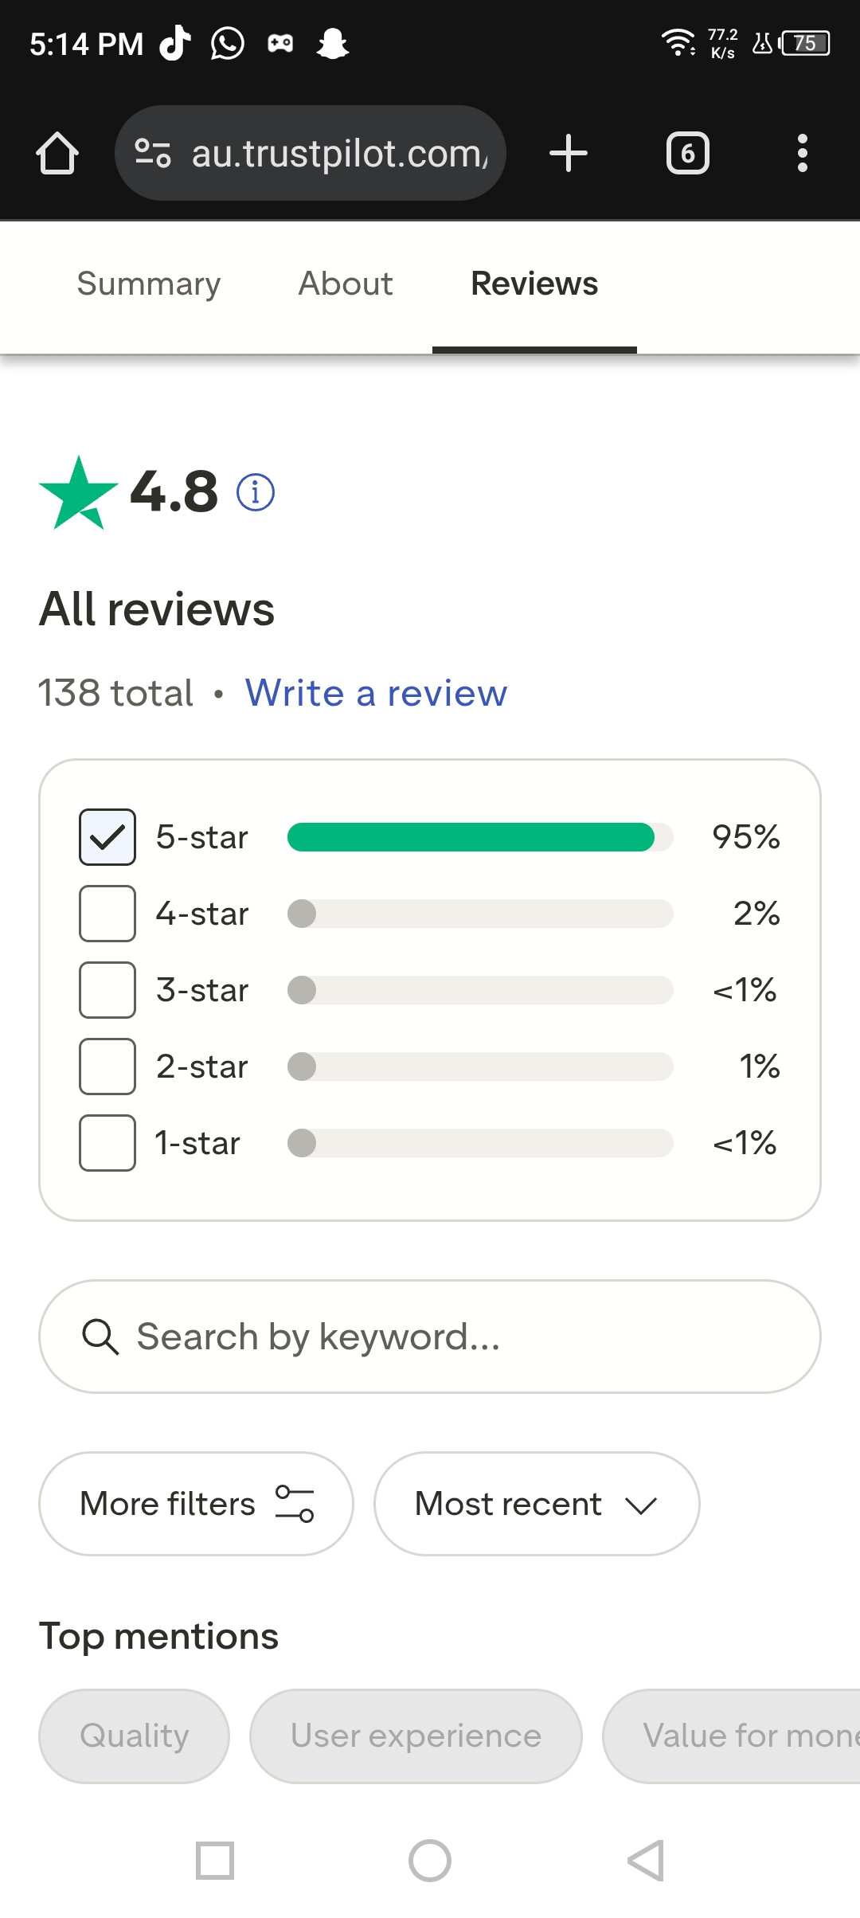
Task: Open the browser three-dot menu
Action: (803, 153)
